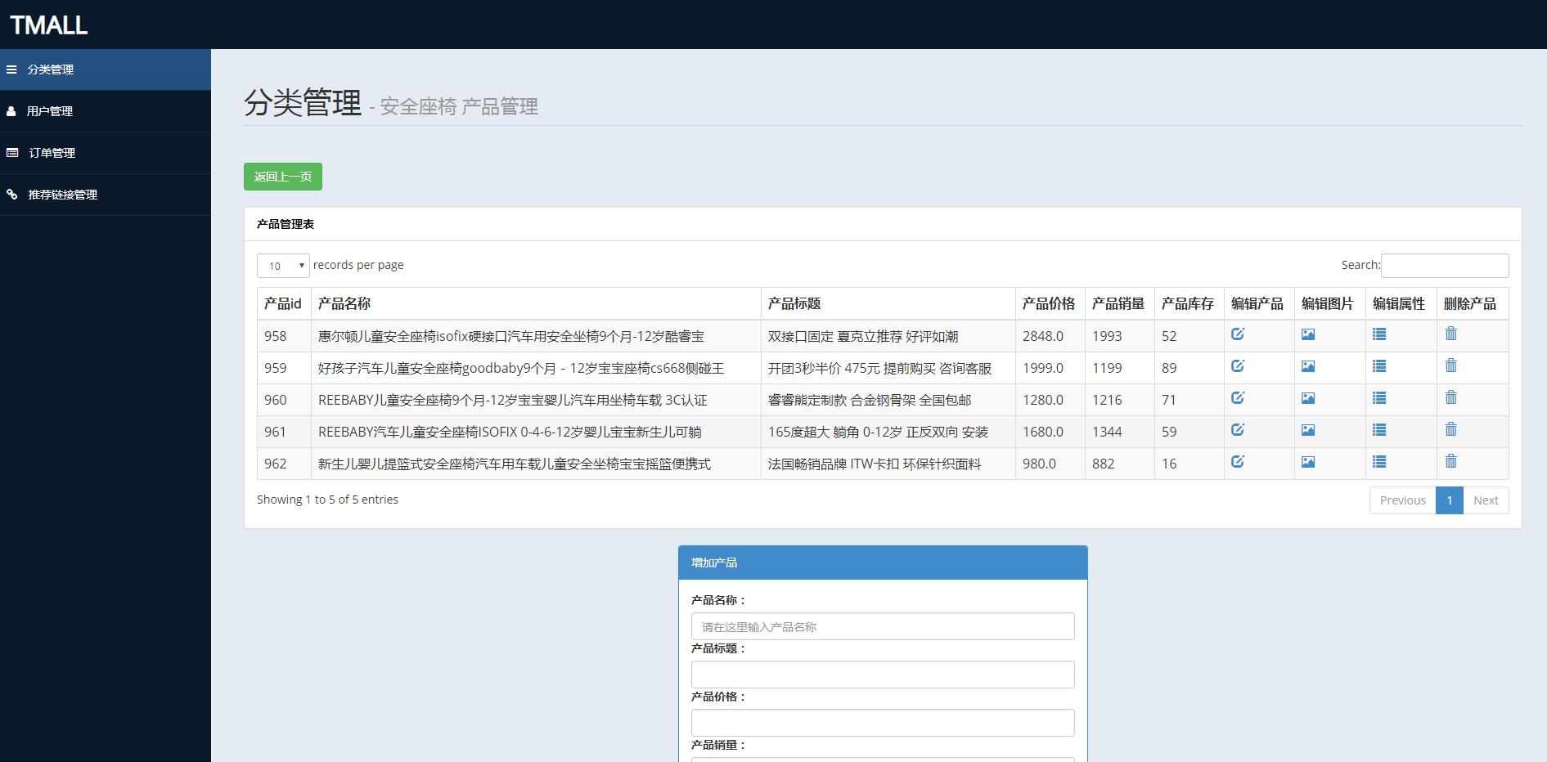
Task: Open image editor for product 961
Action: click(1308, 430)
